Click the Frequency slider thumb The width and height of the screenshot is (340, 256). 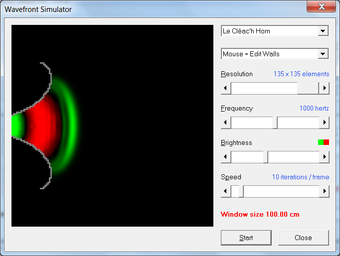[x=275, y=123]
